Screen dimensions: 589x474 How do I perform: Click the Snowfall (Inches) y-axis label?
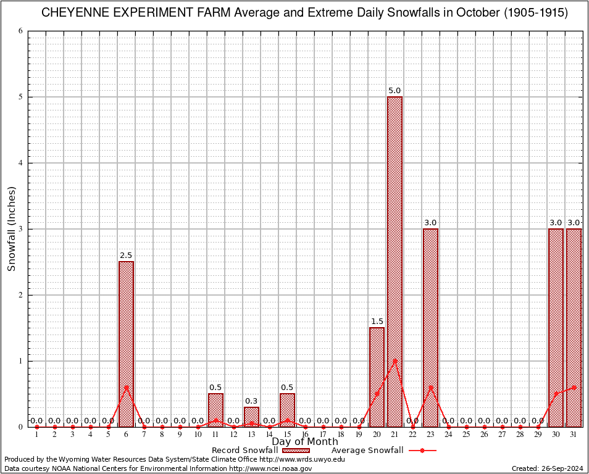pos(11,229)
